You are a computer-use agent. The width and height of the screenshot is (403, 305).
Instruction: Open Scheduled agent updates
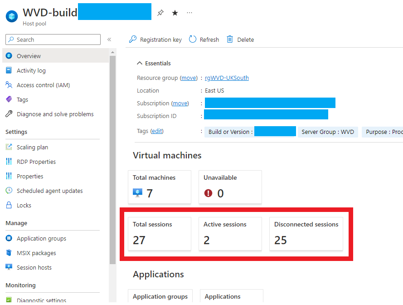coord(55,191)
